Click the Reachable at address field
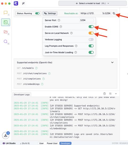128x145 pixels. (95, 13)
